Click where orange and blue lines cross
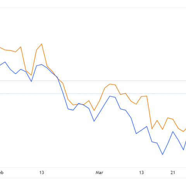The width and height of the screenshot is (186, 188). click(57, 77)
